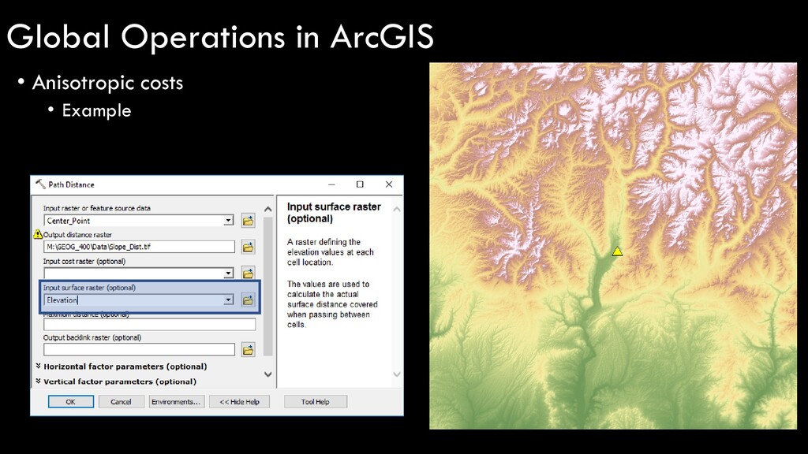The width and height of the screenshot is (808, 454).
Task: Click the help panel scroll up arrow
Action: click(x=397, y=209)
